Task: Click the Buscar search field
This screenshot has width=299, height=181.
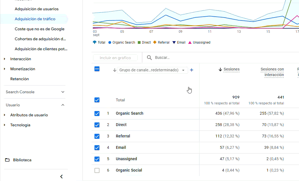Action: (195, 57)
